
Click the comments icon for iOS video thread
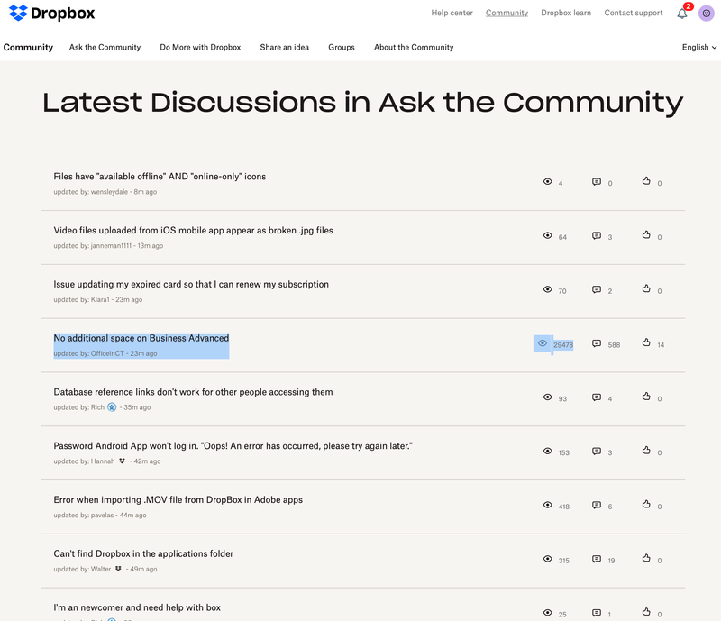[x=597, y=235]
